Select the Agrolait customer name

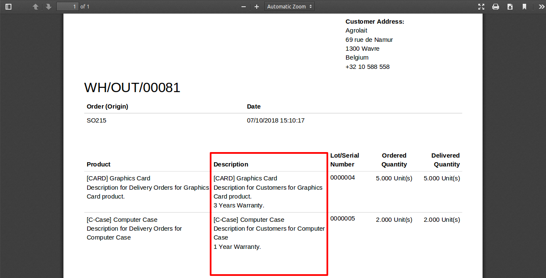[x=356, y=30]
